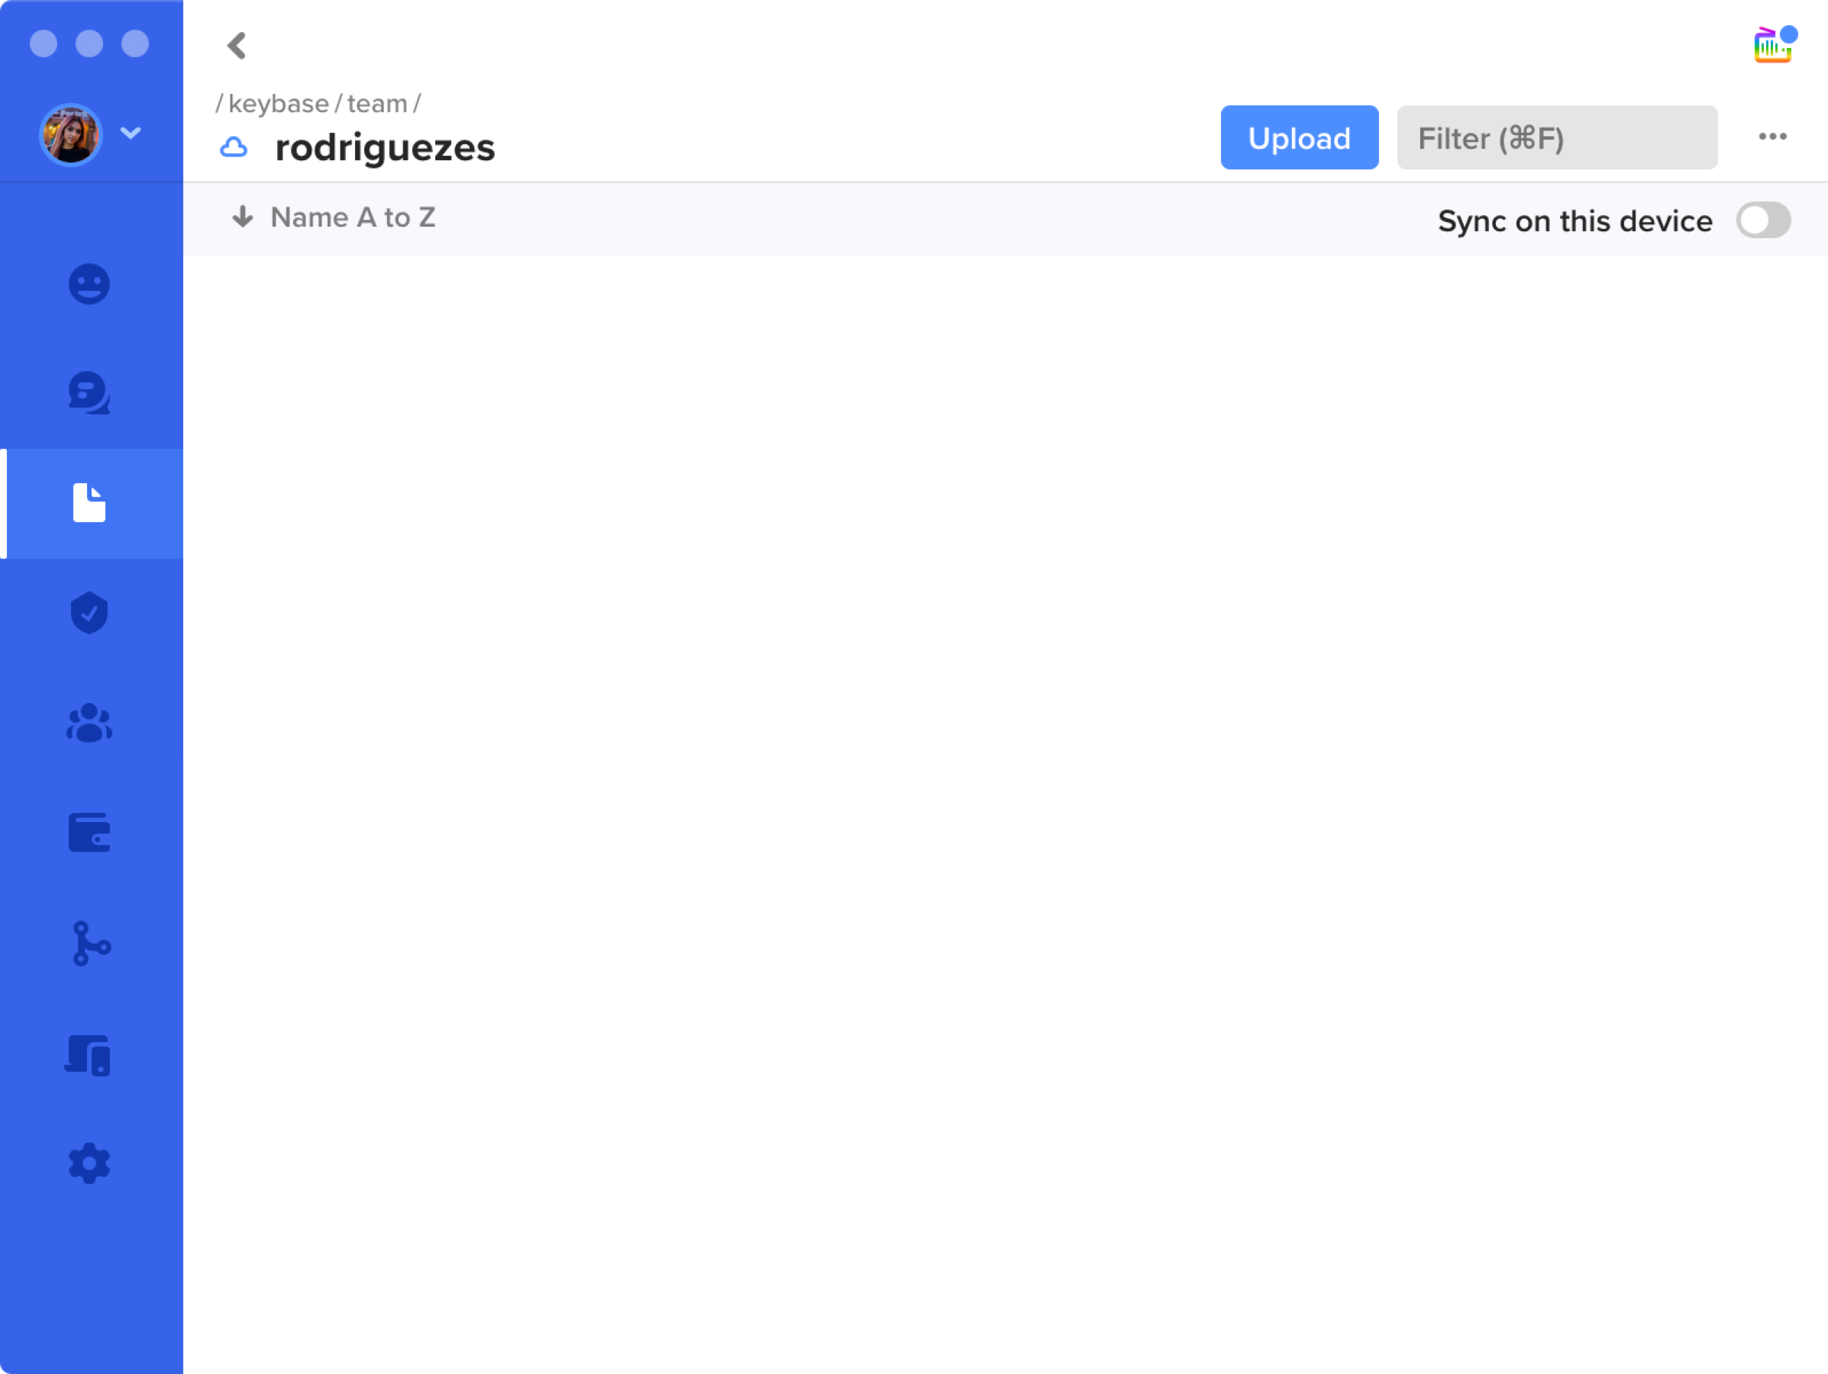The image size is (1828, 1374).
Task: Open the Wallet icon in the sidebar
Action: (x=89, y=834)
